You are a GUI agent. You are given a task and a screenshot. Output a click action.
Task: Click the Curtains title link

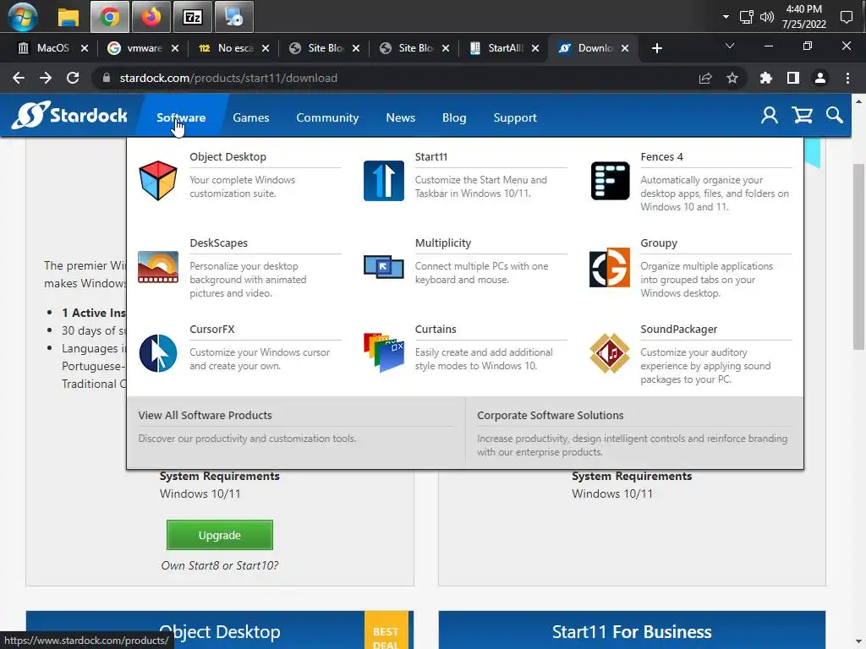(436, 329)
